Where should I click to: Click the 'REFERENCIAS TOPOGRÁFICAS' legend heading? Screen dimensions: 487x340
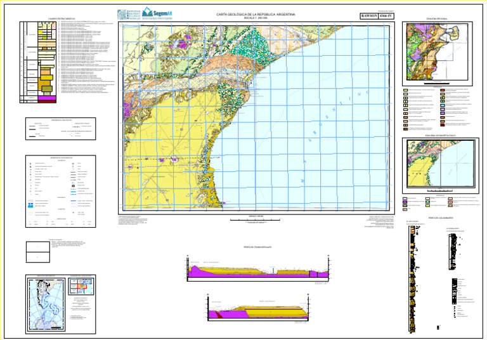tap(61, 158)
